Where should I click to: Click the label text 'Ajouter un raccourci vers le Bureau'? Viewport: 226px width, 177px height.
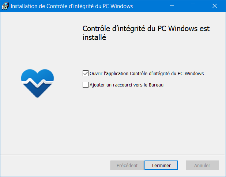coord(127,85)
